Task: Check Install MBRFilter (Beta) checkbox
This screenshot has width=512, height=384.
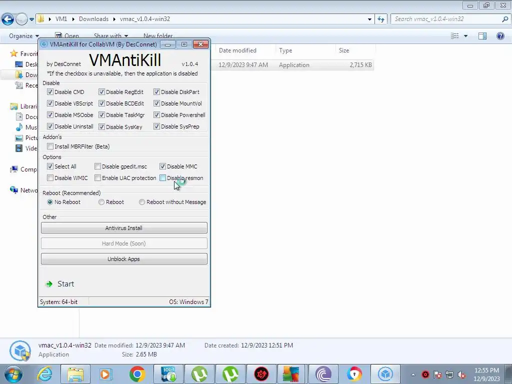Action: click(x=50, y=146)
